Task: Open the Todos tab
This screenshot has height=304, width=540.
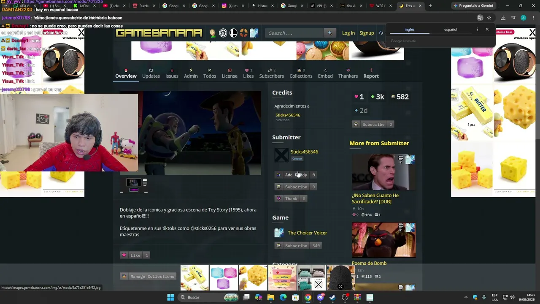Action: pos(210,73)
